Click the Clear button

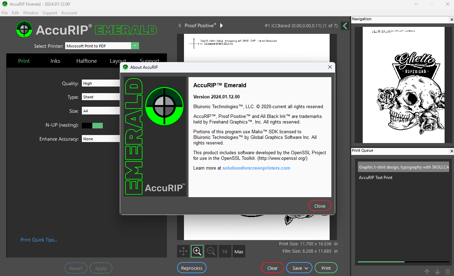pyautogui.click(x=272, y=268)
